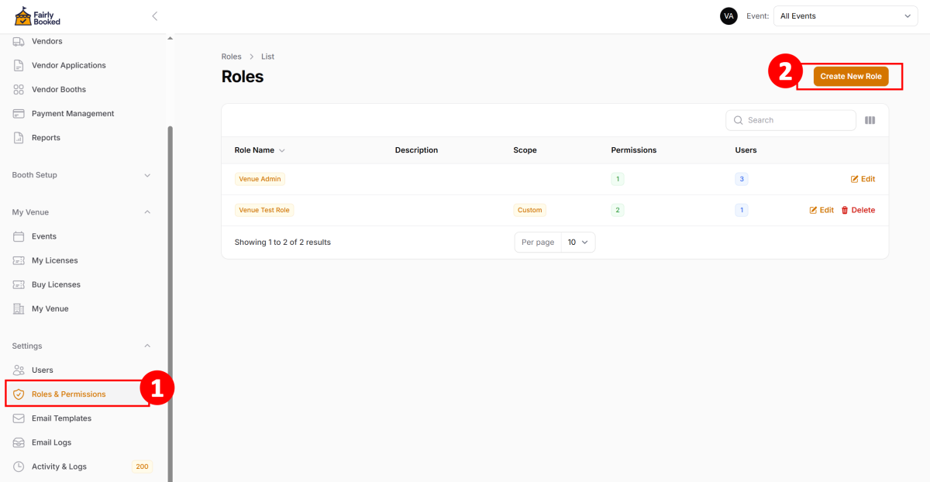930x482 pixels.
Task: Click the Payment Management card icon
Action: pos(19,114)
